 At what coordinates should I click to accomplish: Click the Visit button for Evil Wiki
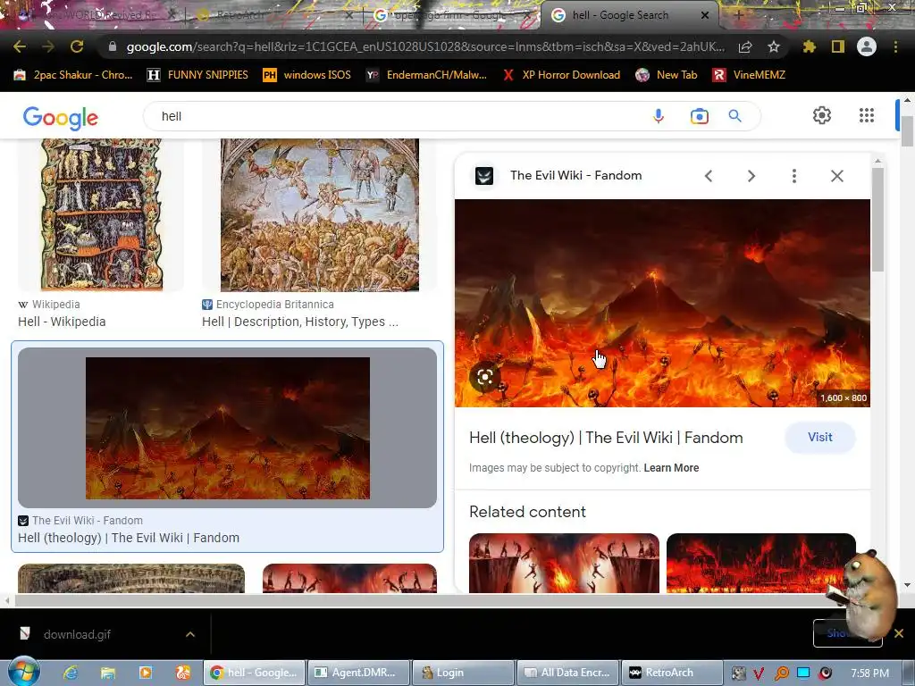[x=820, y=438]
